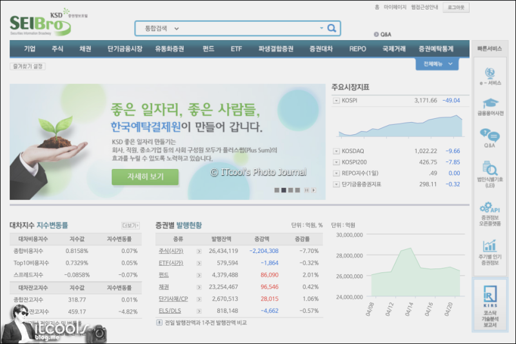
Task: Open the 국제거래 menu
Action: point(394,48)
